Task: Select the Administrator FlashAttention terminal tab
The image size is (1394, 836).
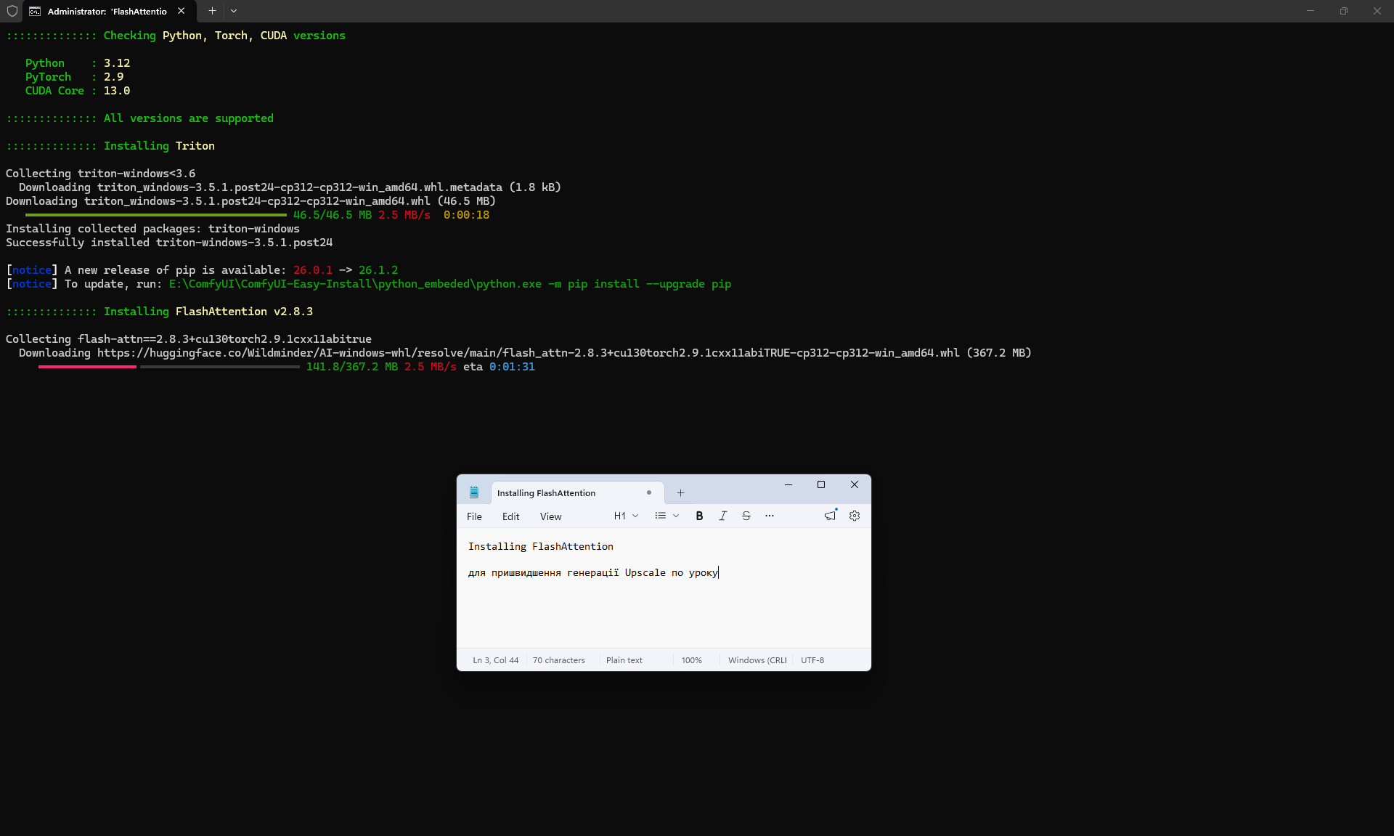Action: 107,11
